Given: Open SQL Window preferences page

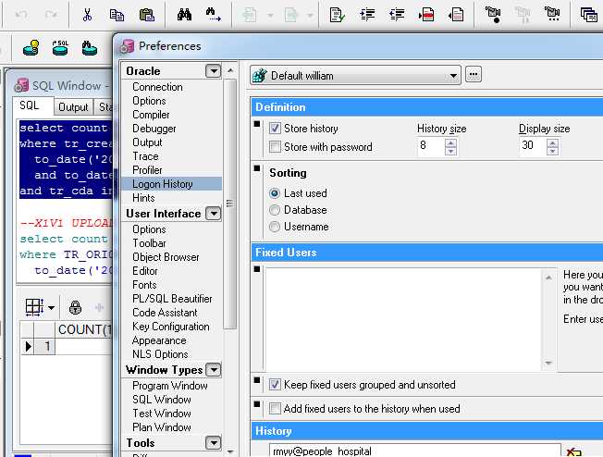Looking at the screenshot, I should pyautogui.click(x=162, y=400).
